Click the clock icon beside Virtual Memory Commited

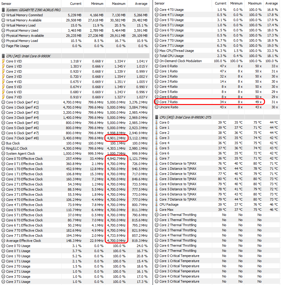click(3, 15)
